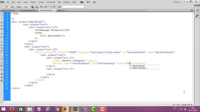
Task: Open Chrome from the taskbar
Action: 57,109
